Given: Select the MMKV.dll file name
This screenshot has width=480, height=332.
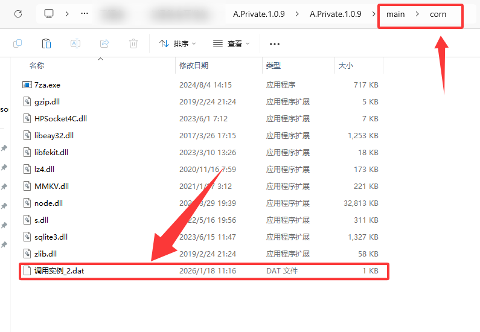Looking at the screenshot, I should pos(51,186).
